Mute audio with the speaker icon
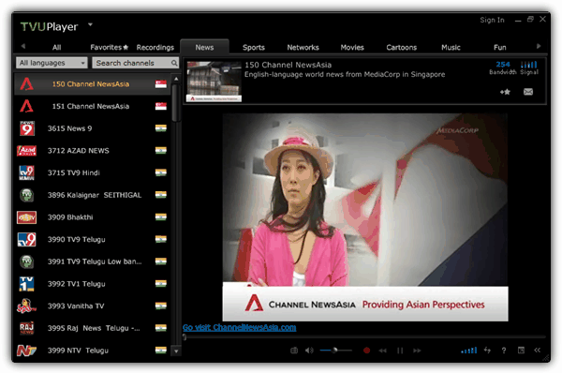Image resolution: width=562 pixels, height=373 pixels. click(x=309, y=351)
